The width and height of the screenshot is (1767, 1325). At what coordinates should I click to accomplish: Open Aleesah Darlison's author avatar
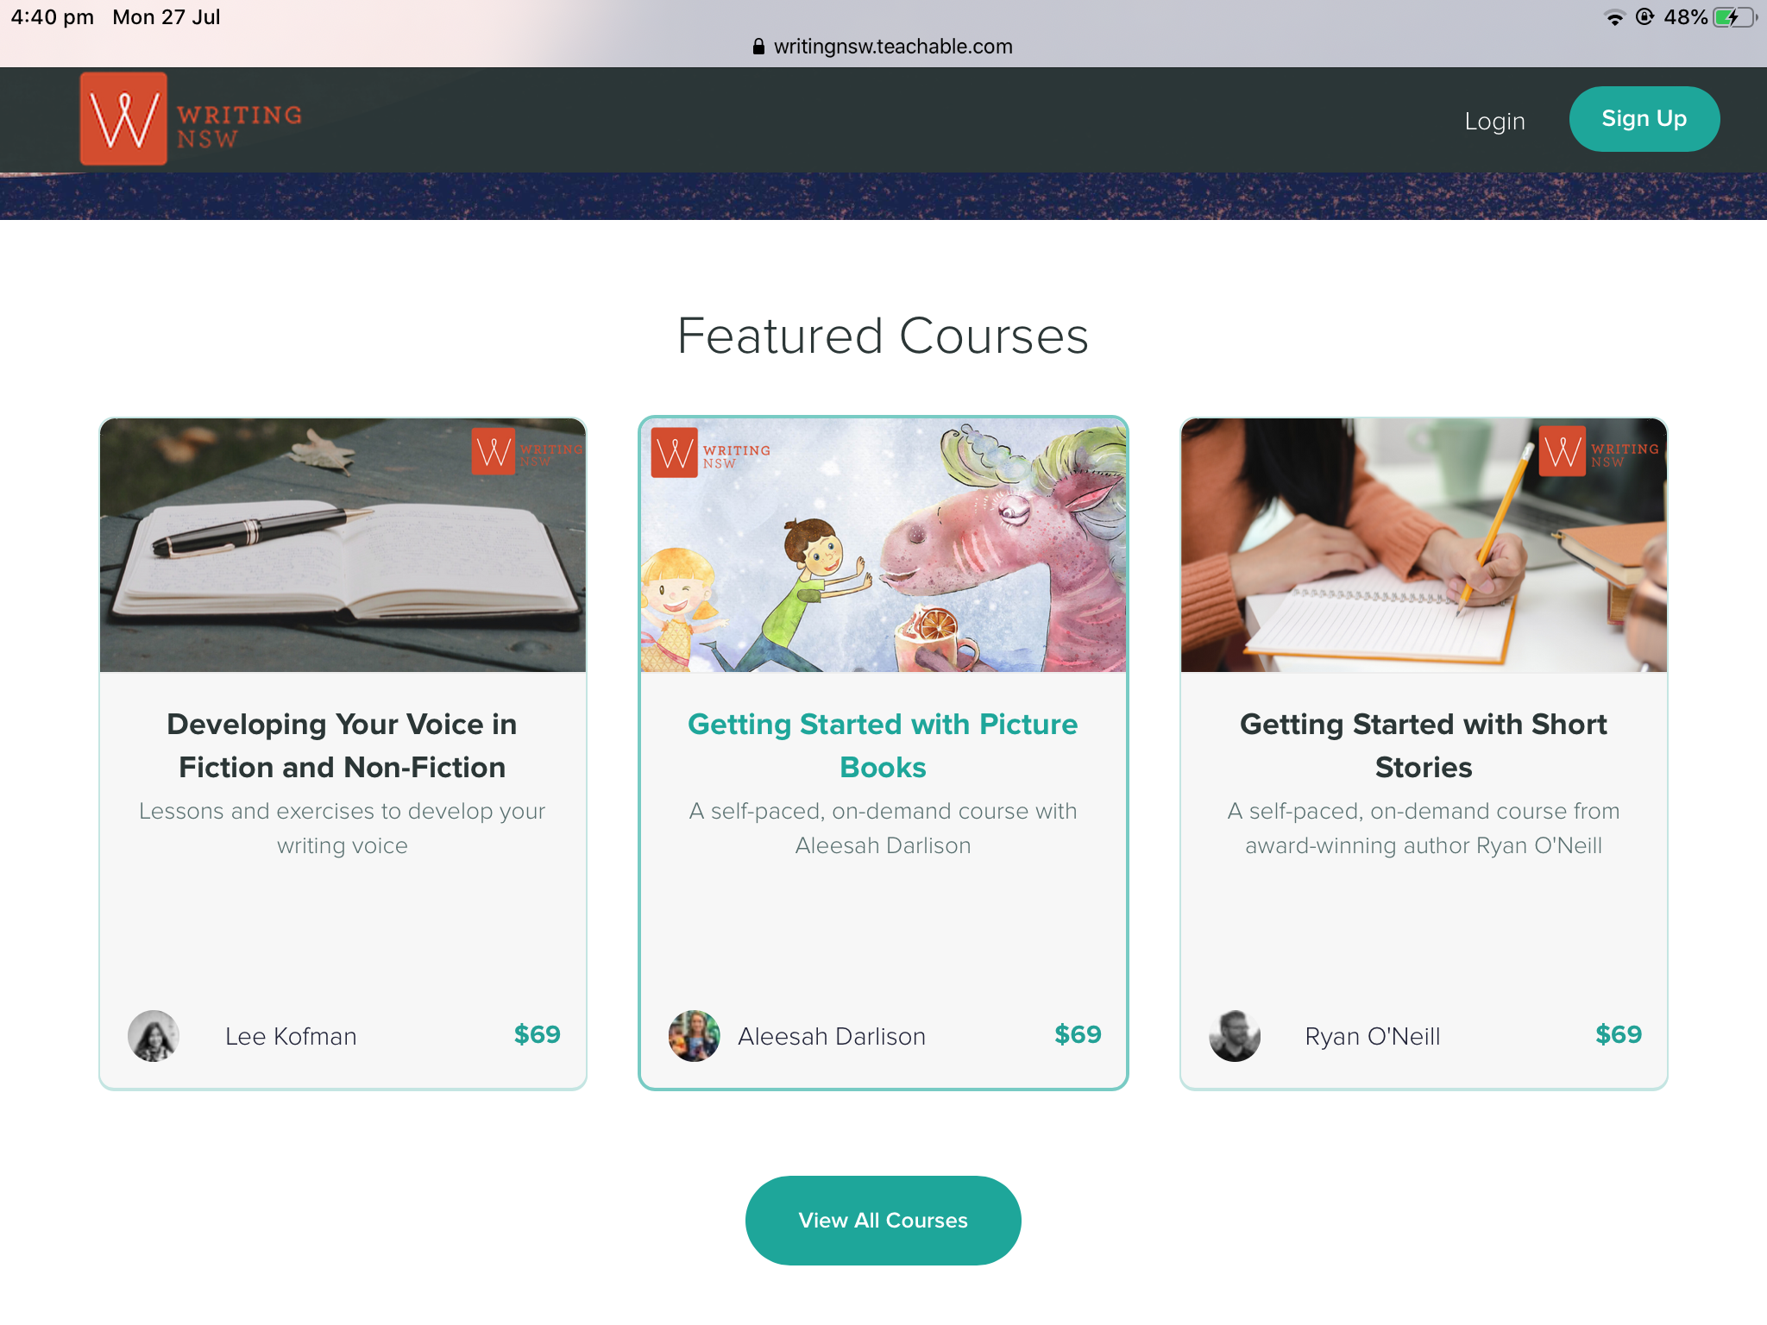coord(694,1035)
